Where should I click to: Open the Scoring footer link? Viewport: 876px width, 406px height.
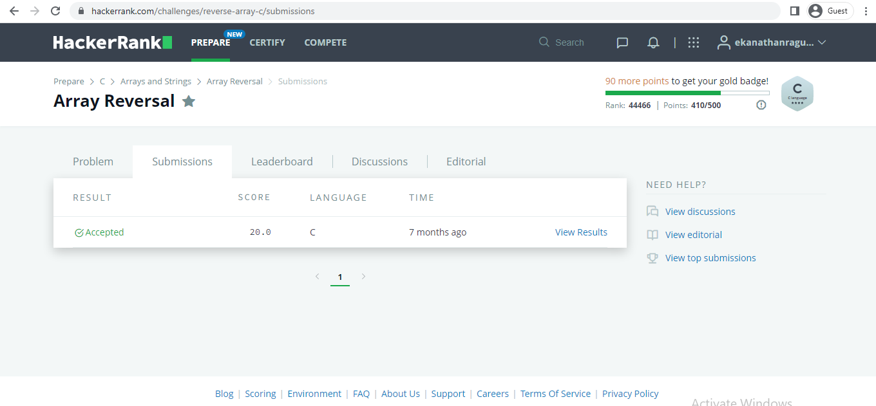260,394
